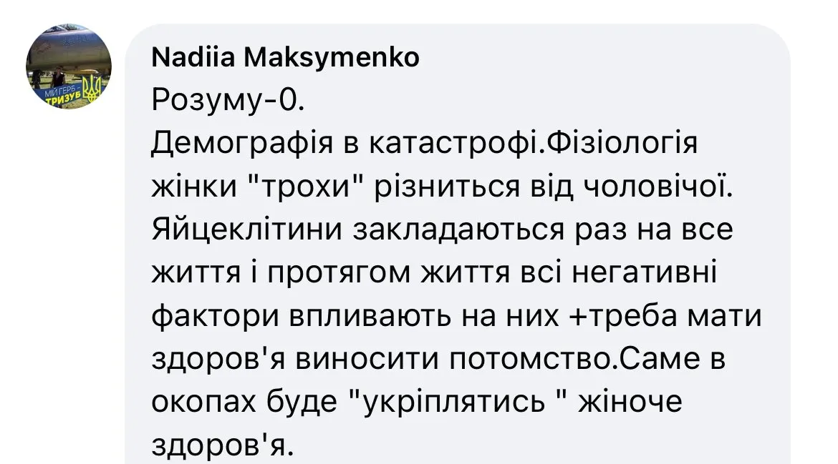
Task: Click the word 'закладаються' in the comment
Action: 458,230
